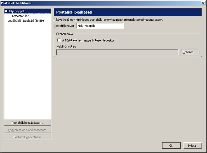Click the Helyi könyvtár path field

click(117, 52)
